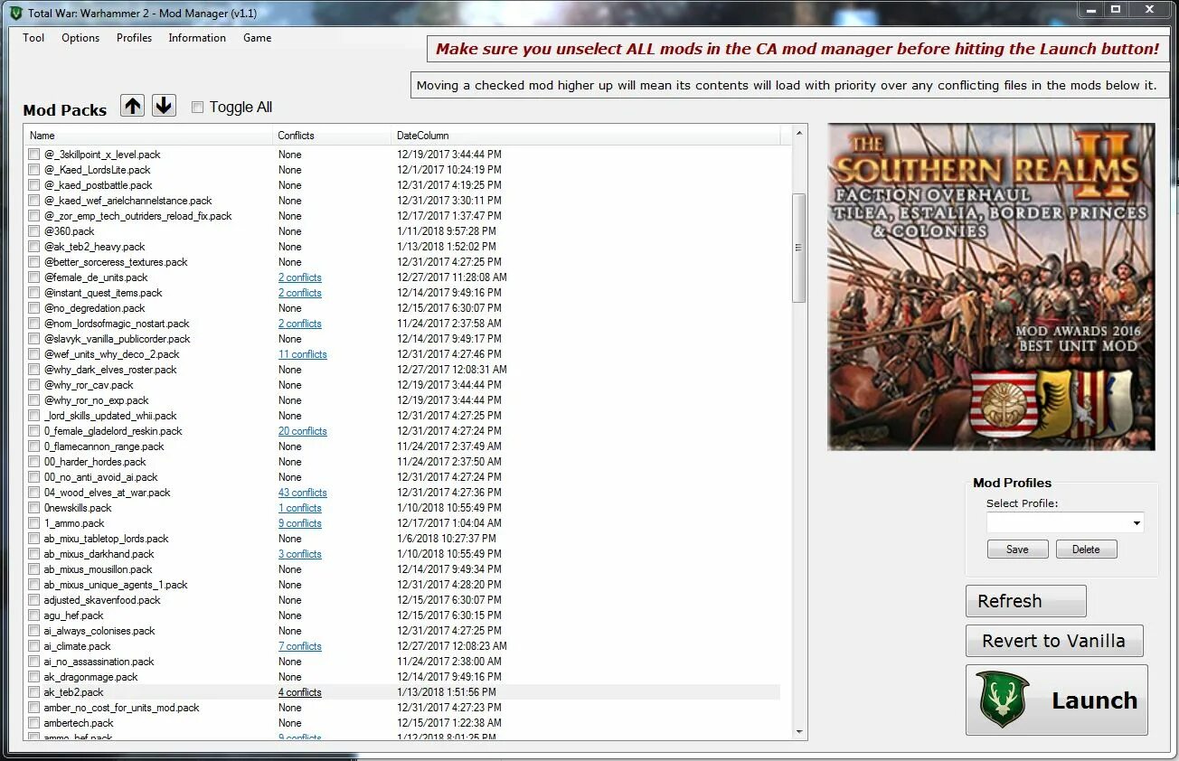Viewport: 1179px width, 761px height.
Task: Enable the @_3skillpoint_x_level.pack checkbox
Action: click(33, 155)
